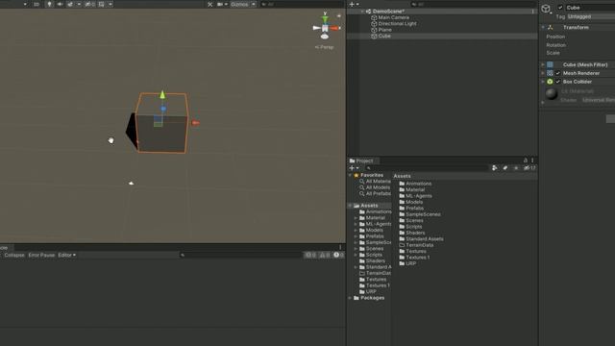Toggle scene lighting lightbulb icon
Image resolution: width=615 pixels, height=346 pixels.
click(x=49, y=4)
